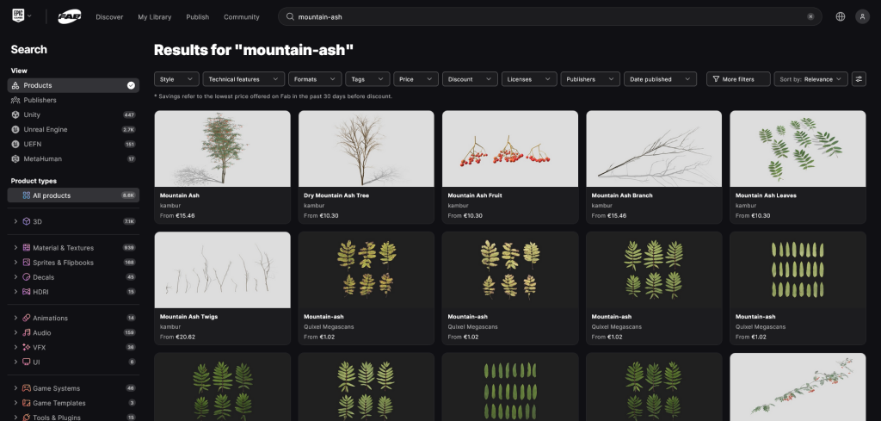Open the Dry Mountain Ash Tree thumbnail

[367, 148]
